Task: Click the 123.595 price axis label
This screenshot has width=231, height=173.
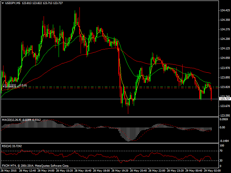Action: (x=225, y=115)
